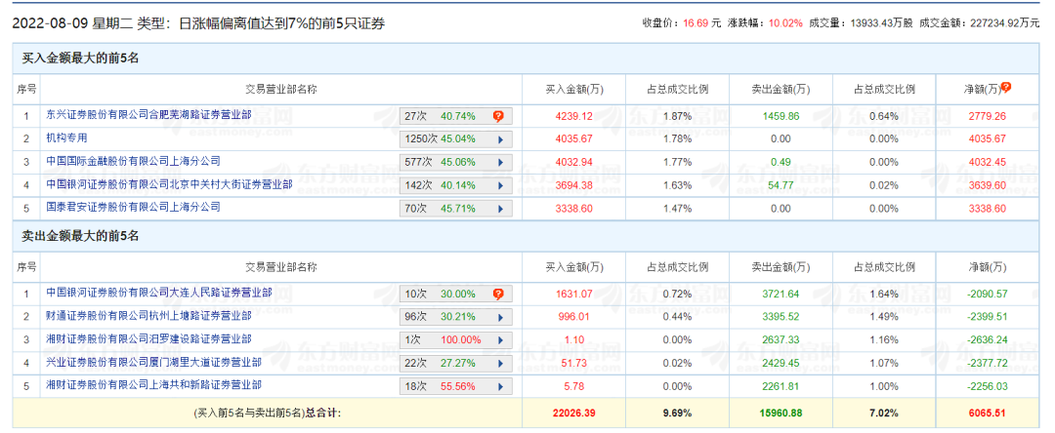Open 财通证券杭州上塘路营业部 link

[x=148, y=316]
